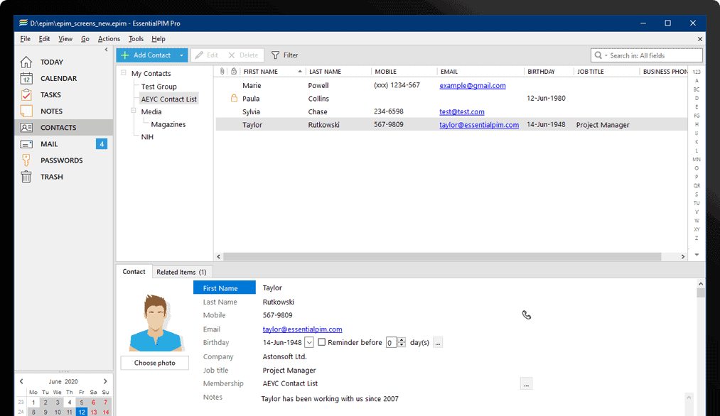Screen dimensions: 720x416
Task: Open the Birthday date picker dropdown
Action: tap(308, 342)
